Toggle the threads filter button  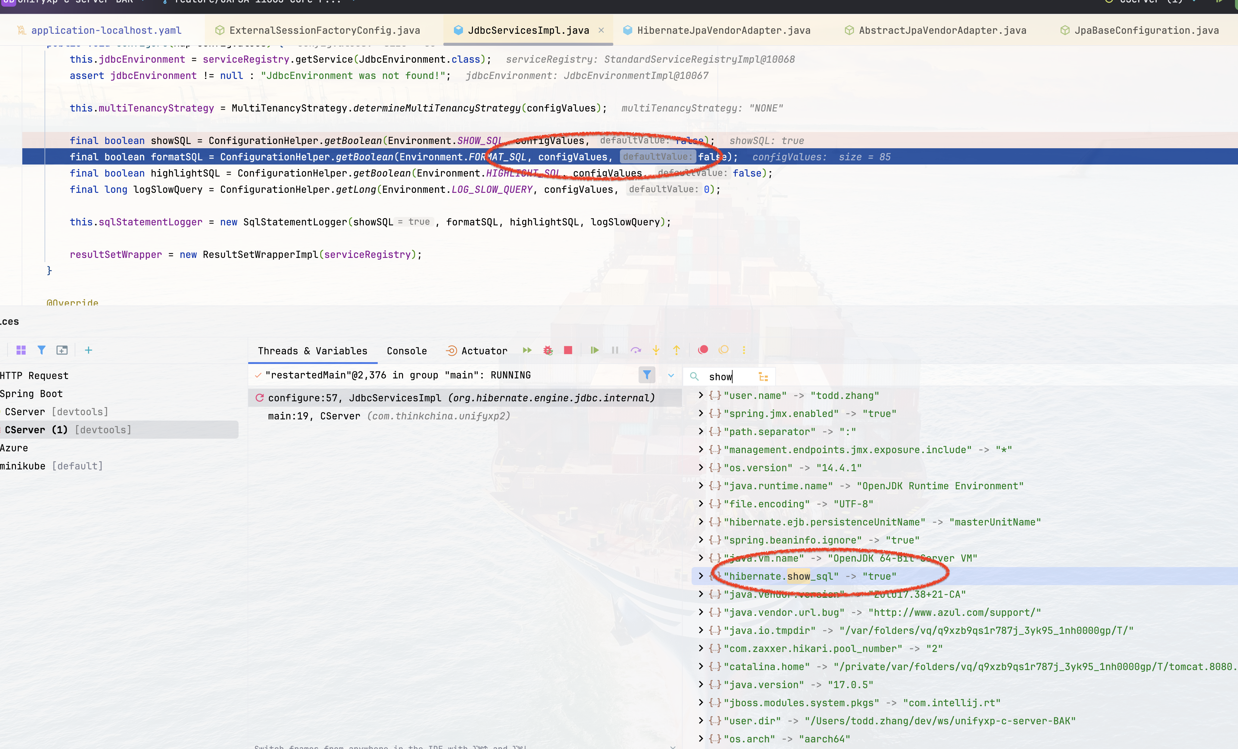(647, 375)
